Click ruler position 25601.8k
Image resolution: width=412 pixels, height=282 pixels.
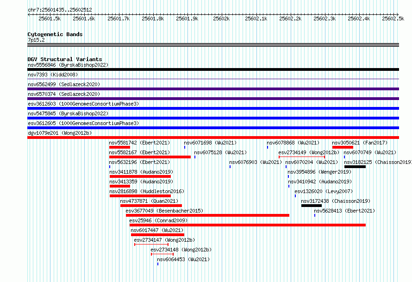153,19
